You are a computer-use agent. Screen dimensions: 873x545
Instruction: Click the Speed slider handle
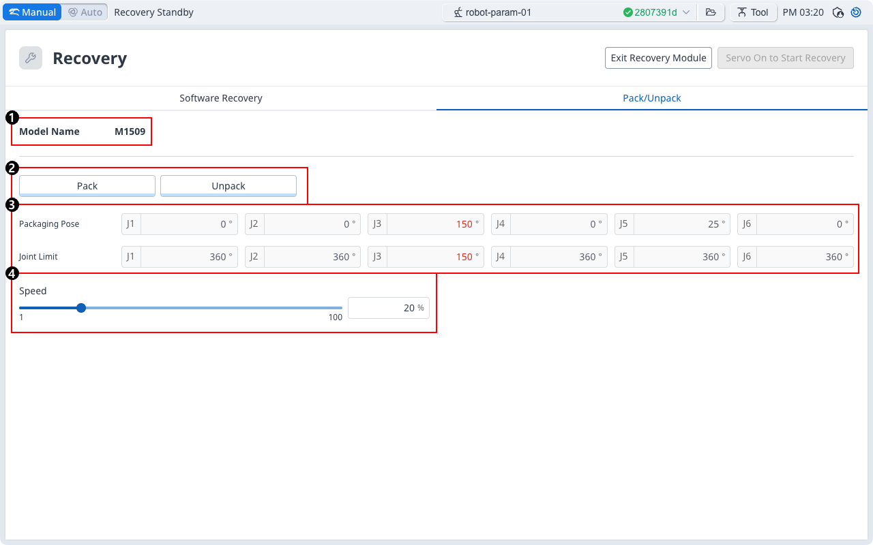tap(81, 308)
